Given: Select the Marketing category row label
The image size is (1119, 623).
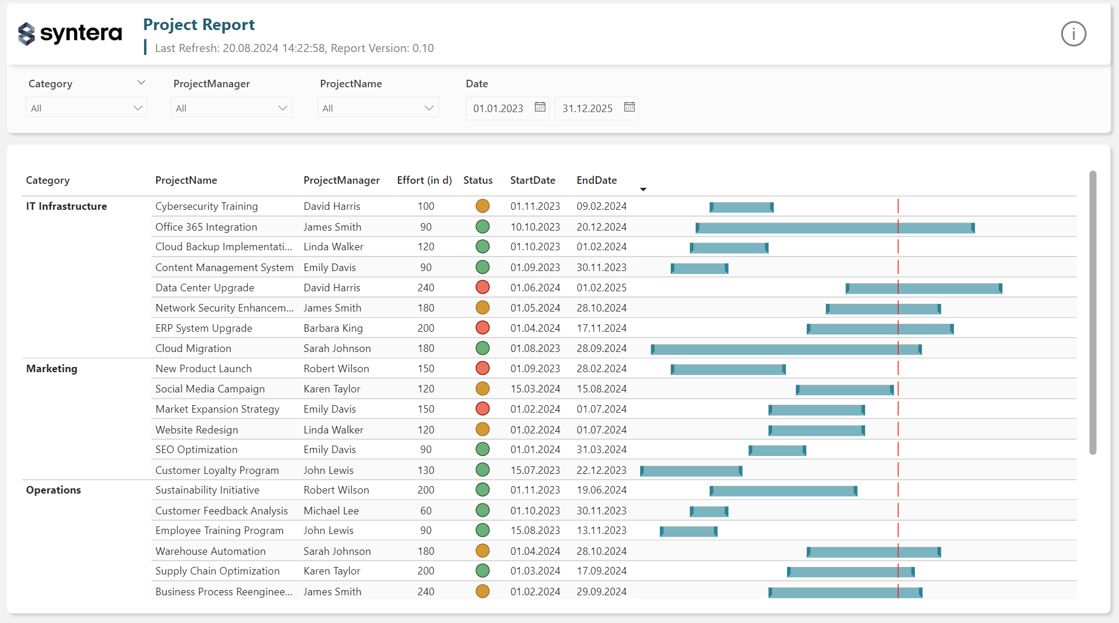Looking at the screenshot, I should click(x=51, y=368).
